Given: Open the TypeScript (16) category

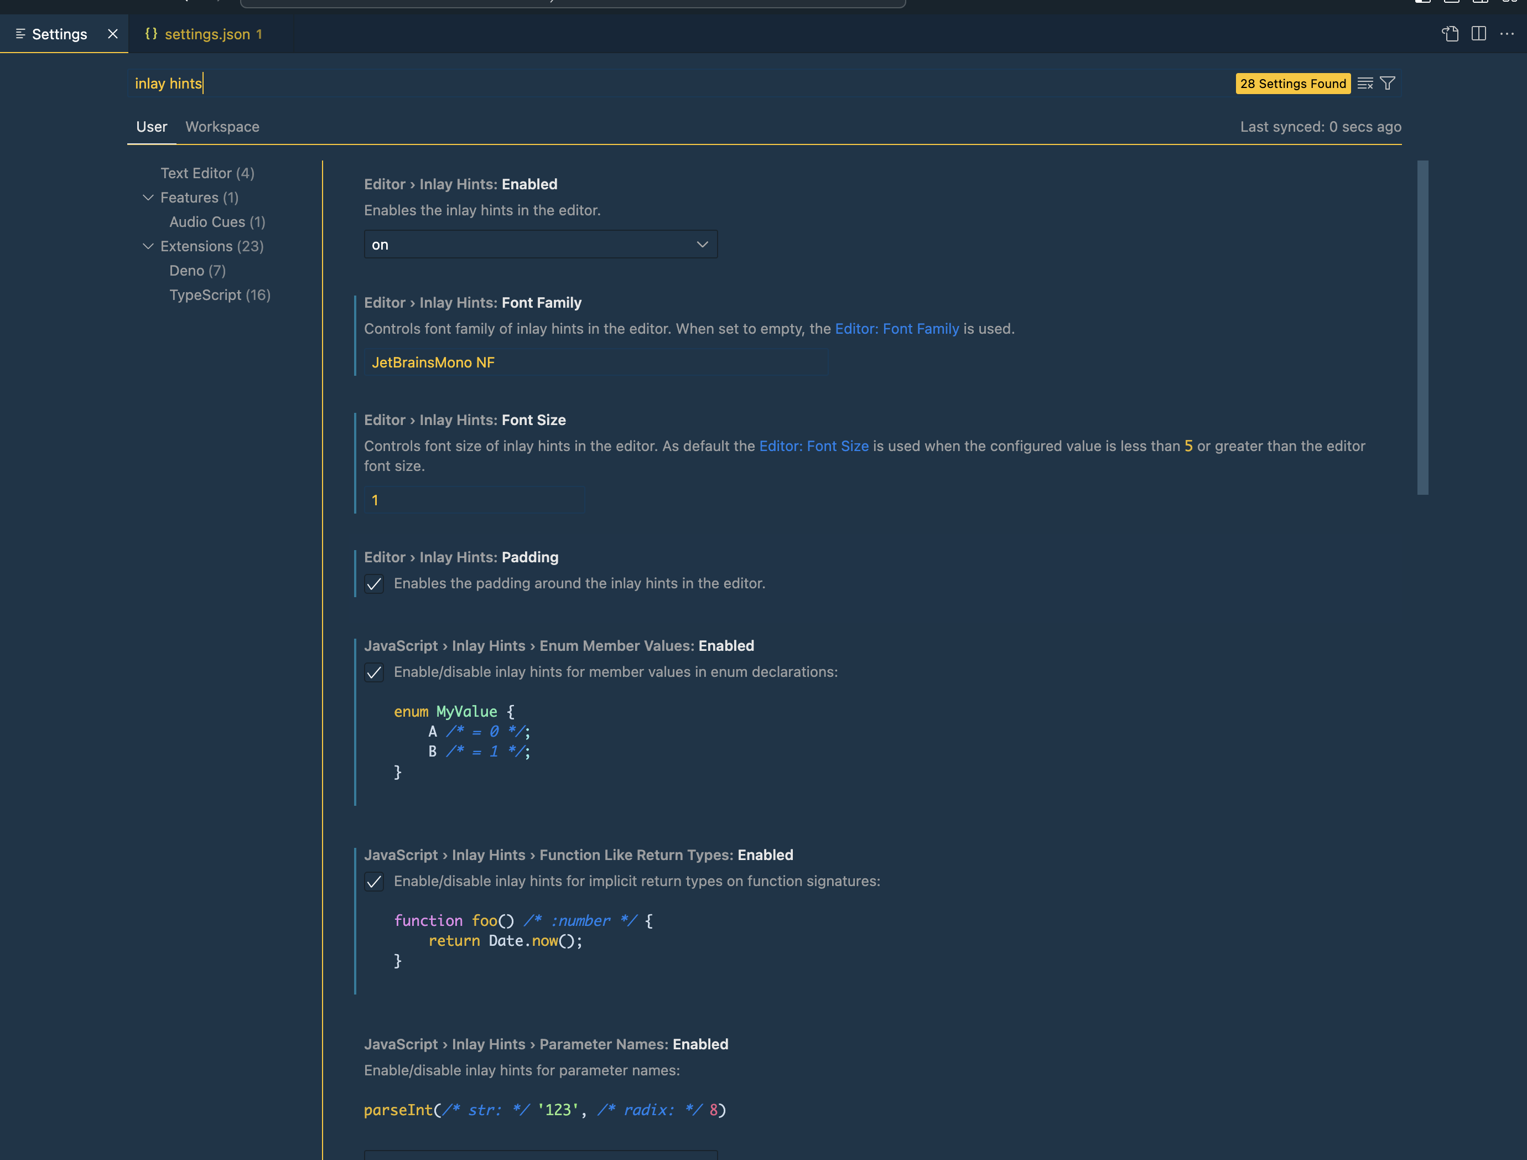Looking at the screenshot, I should point(220,295).
